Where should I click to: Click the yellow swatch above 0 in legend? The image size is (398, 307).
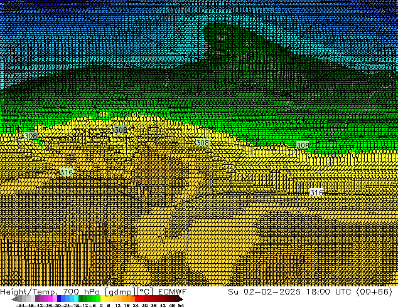tap(102, 299)
